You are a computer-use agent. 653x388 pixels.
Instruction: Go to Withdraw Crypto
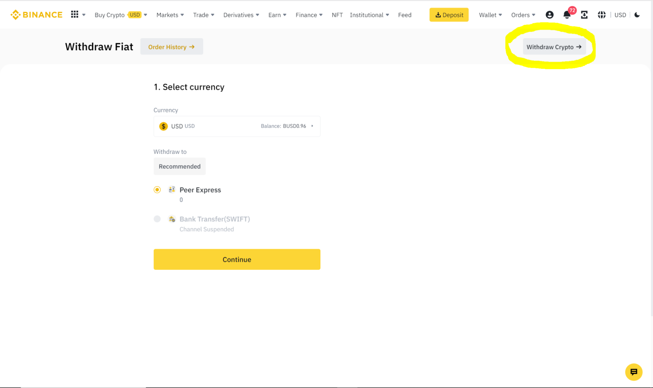(x=554, y=47)
